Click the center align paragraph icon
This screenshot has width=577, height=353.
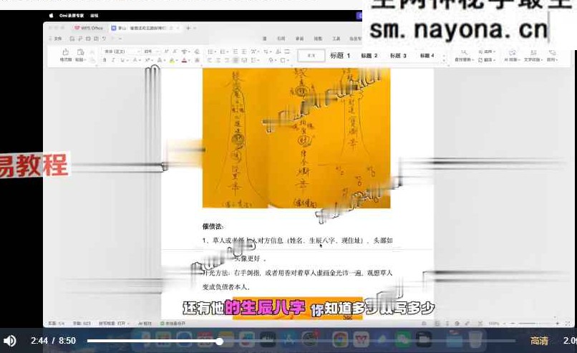[x=218, y=60]
